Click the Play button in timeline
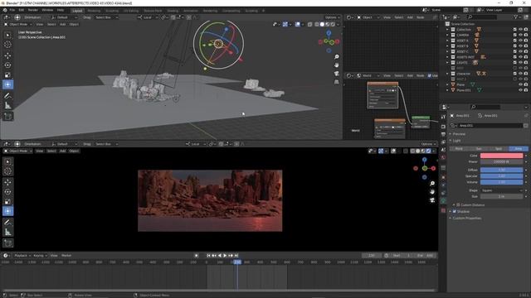Screen dimensions: 531x298 225,256
